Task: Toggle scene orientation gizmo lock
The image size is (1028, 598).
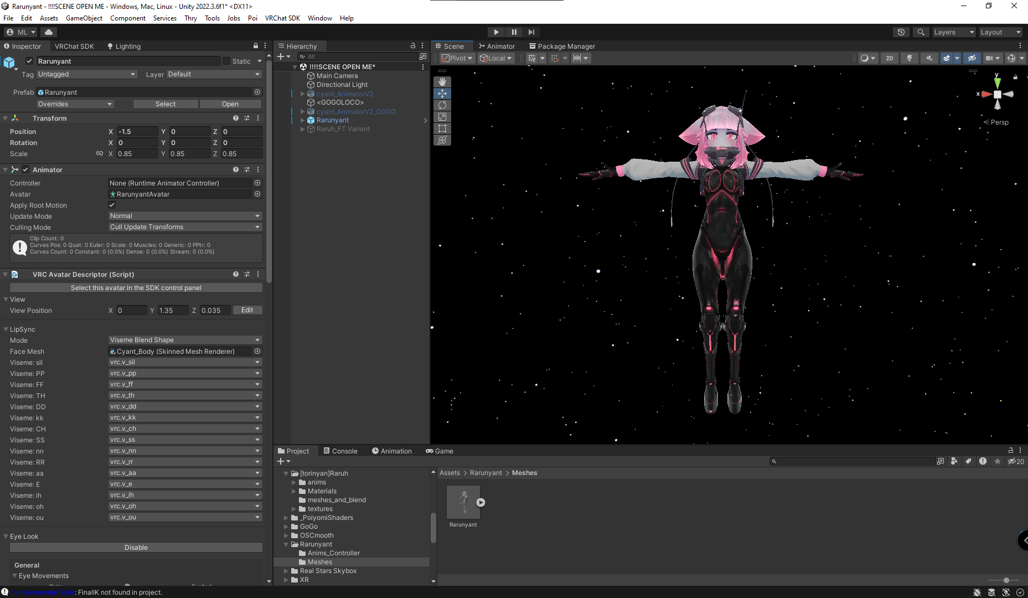Action: [1015, 76]
